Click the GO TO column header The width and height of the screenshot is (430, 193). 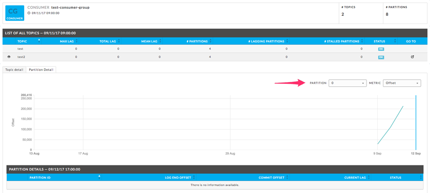(x=411, y=41)
